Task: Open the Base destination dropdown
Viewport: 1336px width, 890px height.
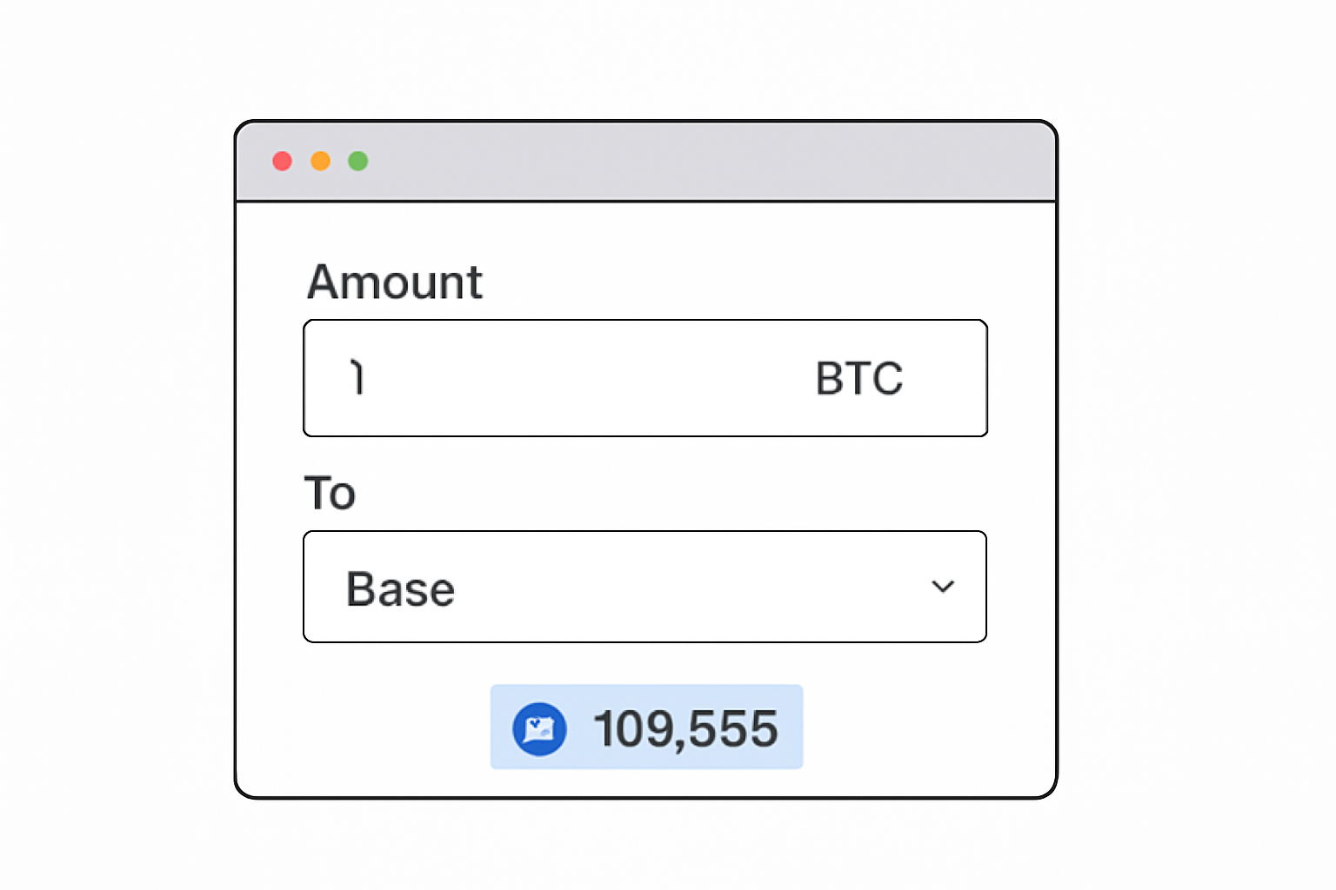Action: click(645, 587)
